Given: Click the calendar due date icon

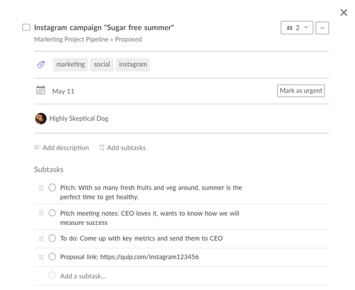Looking at the screenshot, I should pyautogui.click(x=41, y=91).
